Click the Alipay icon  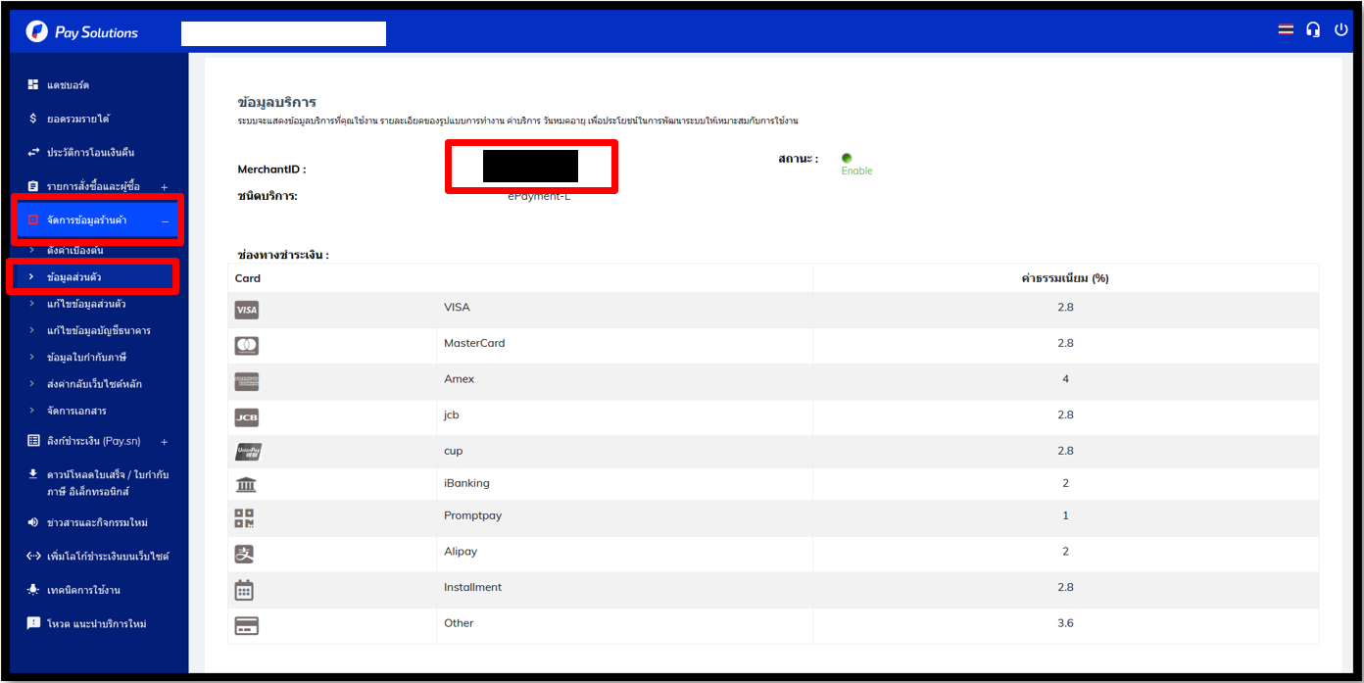pos(245,554)
